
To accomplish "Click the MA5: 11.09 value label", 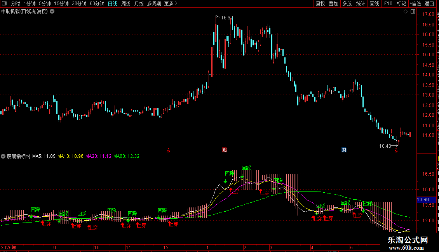I will click(44, 156).
